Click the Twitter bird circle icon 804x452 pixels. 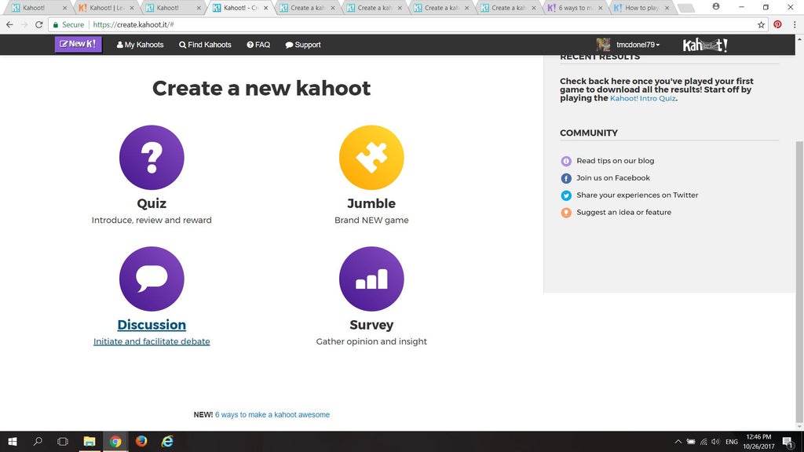click(566, 195)
